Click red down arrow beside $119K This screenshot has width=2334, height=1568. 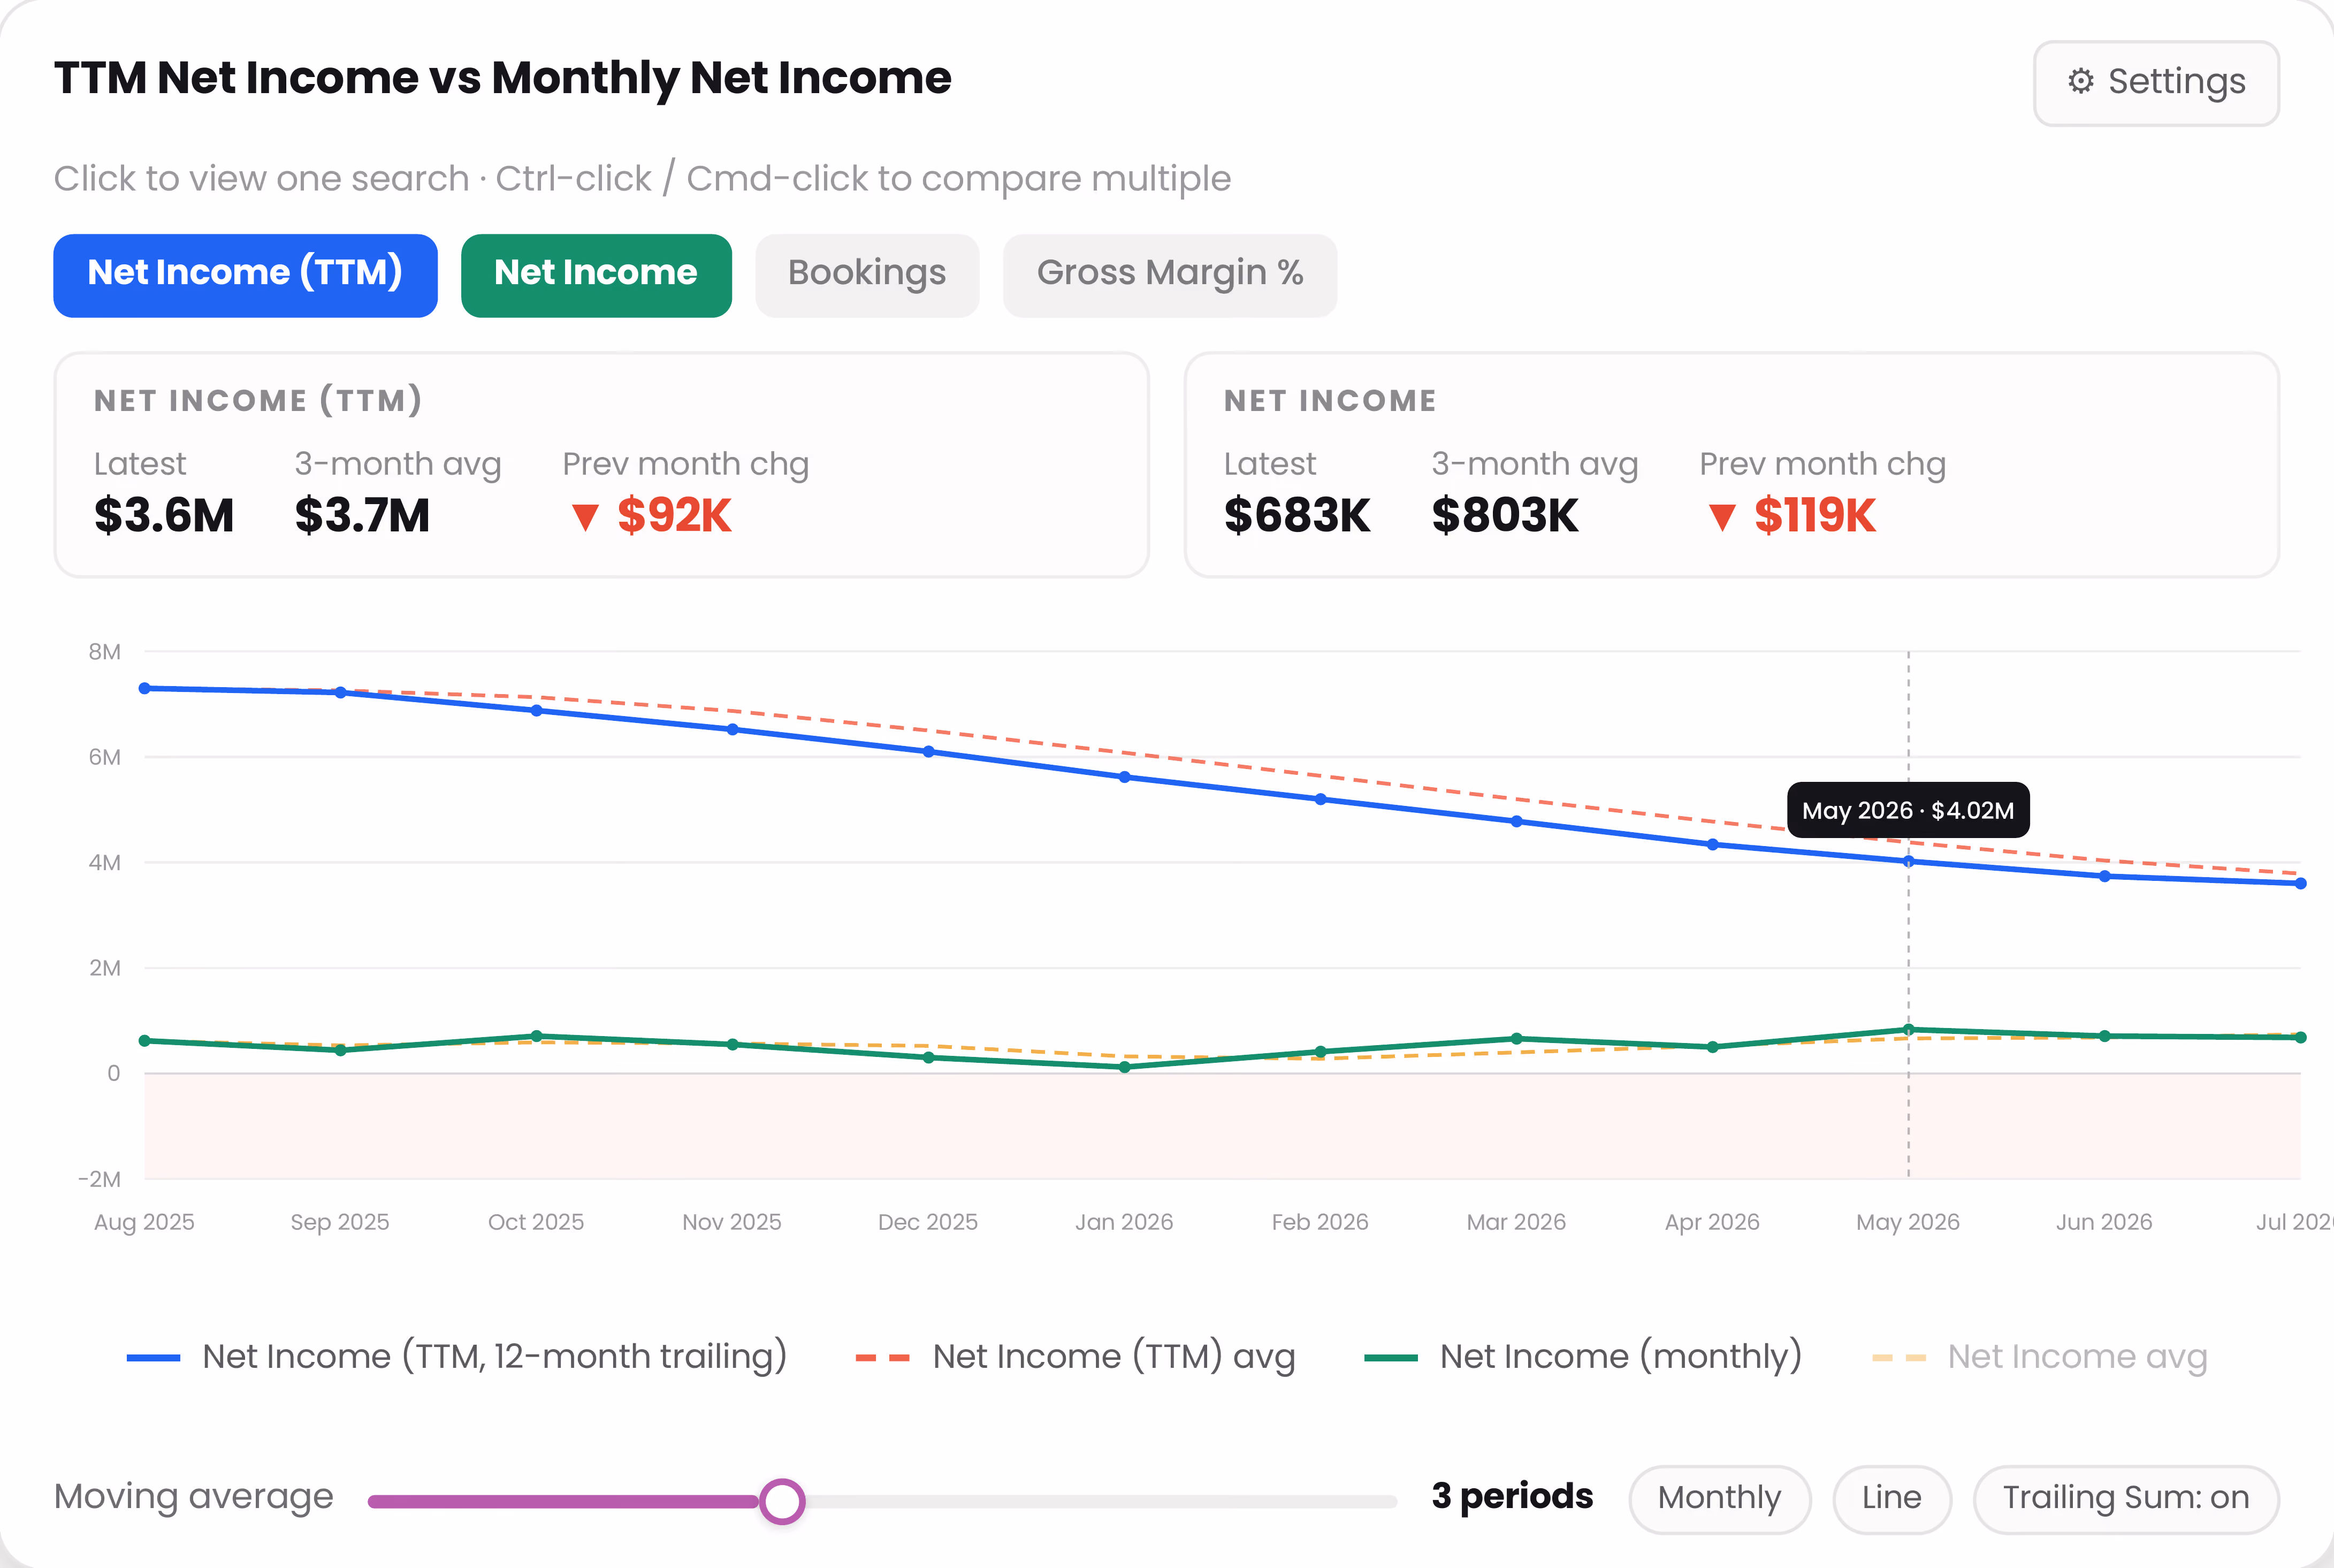tap(1721, 517)
